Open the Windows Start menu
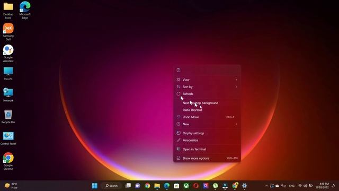 click(95, 186)
